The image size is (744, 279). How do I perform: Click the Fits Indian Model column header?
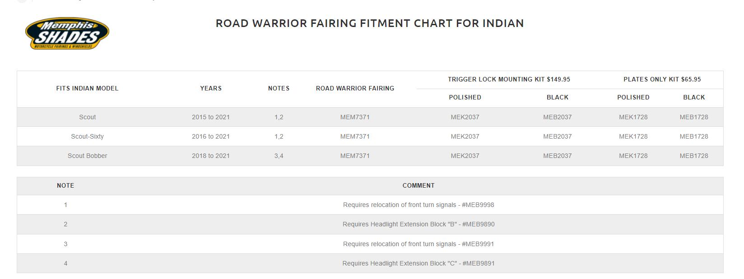click(x=87, y=88)
